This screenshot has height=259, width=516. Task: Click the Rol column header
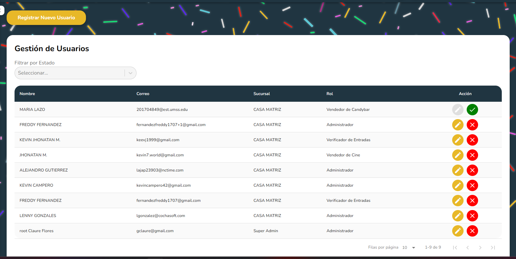tap(330, 94)
